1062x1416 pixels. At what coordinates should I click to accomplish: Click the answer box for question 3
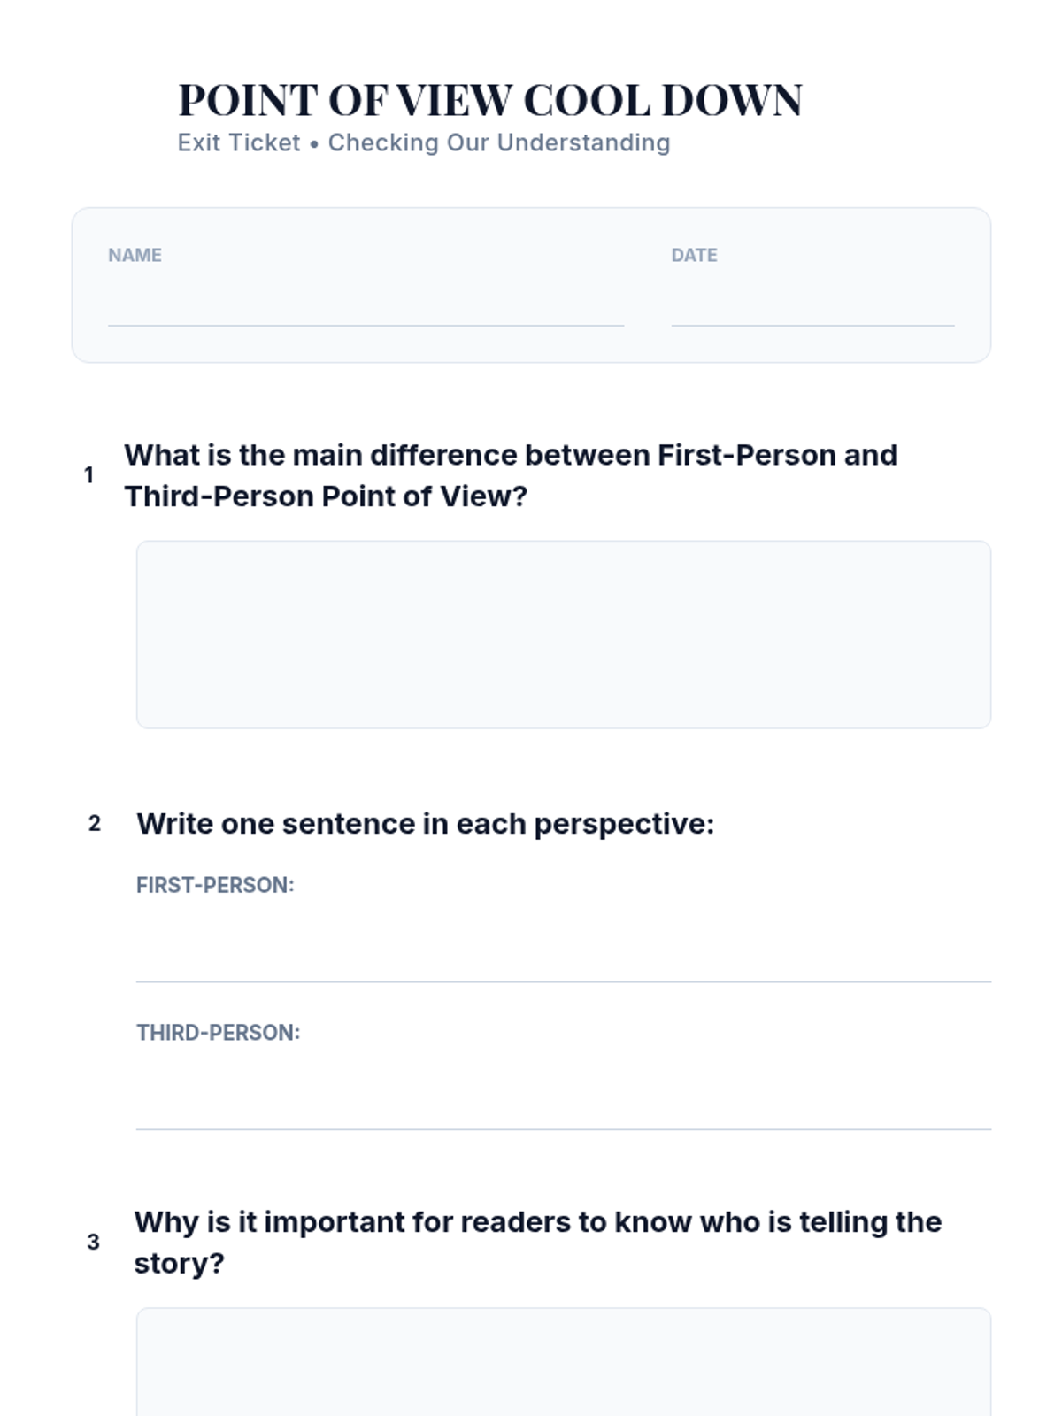pyautogui.click(x=564, y=1362)
